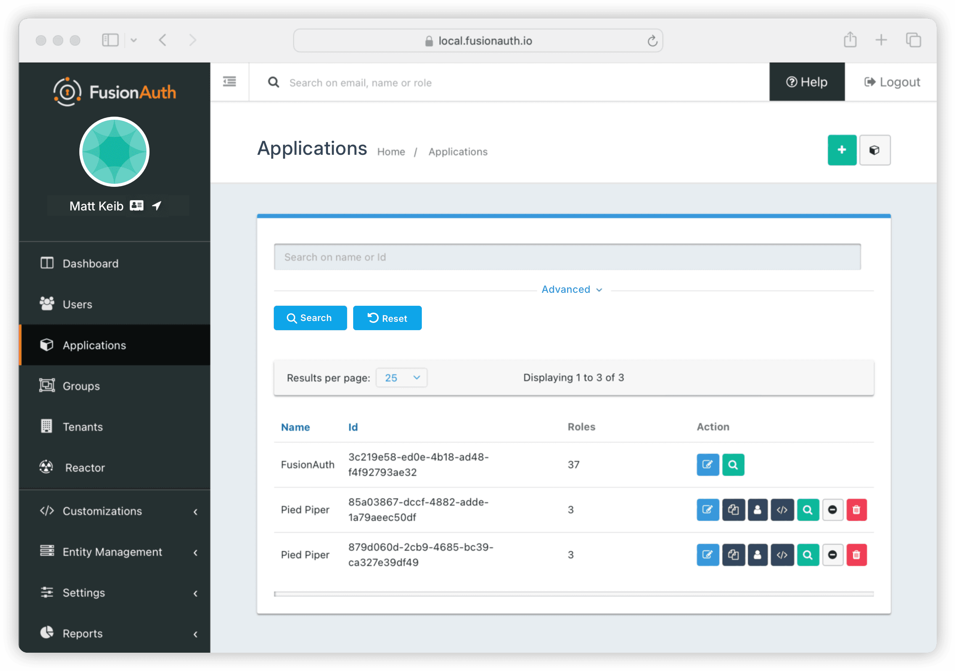
Task: Toggle the sidebar collapse menu icon
Action: point(230,82)
